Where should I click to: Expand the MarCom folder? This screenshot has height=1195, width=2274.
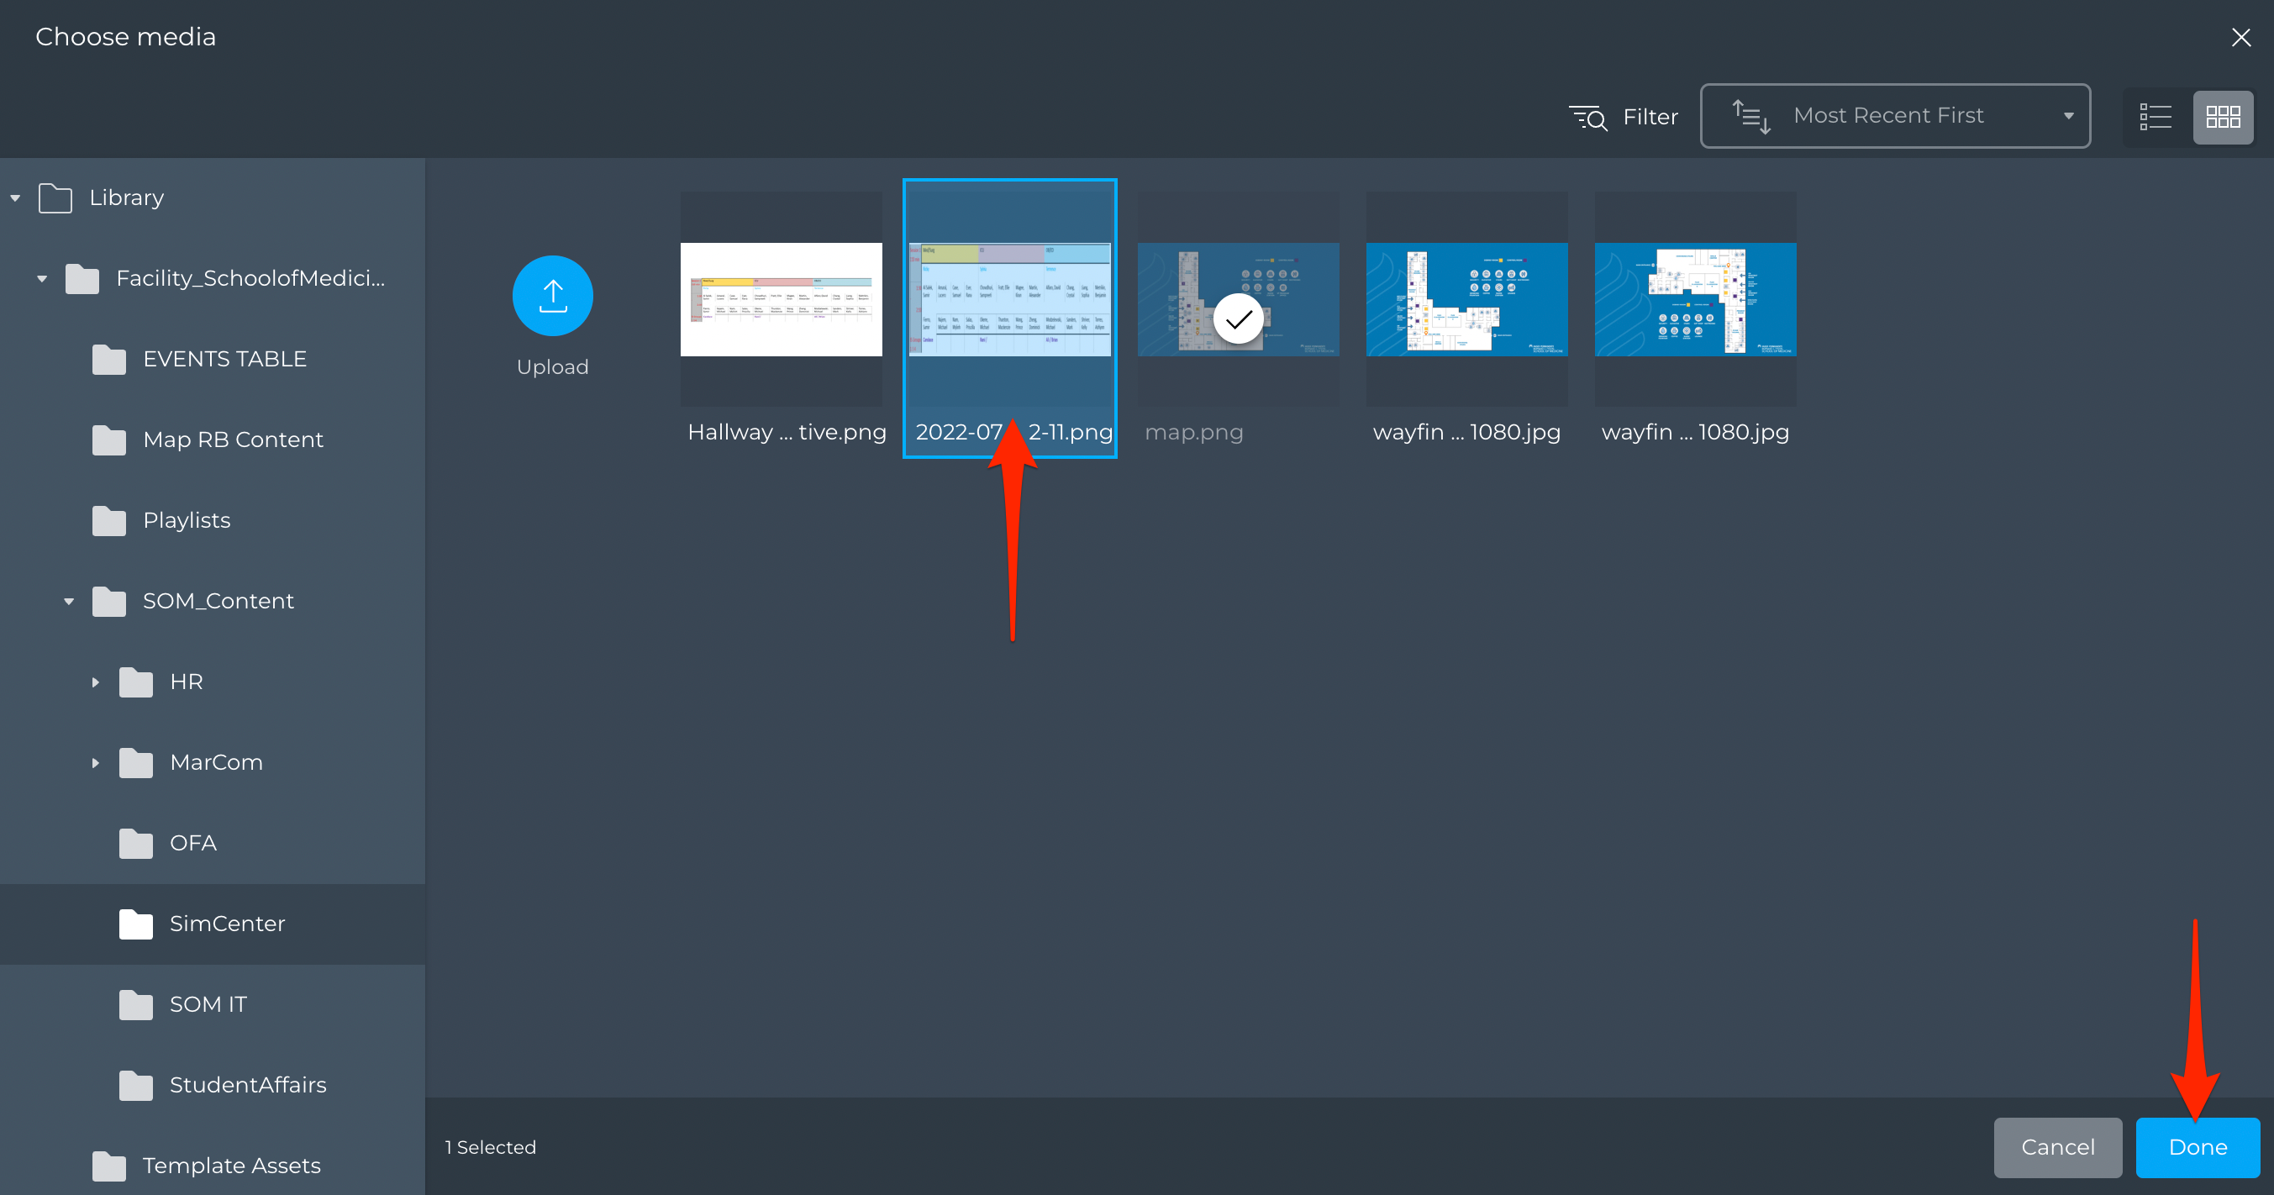pyautogui.click(x=95, y=762)
